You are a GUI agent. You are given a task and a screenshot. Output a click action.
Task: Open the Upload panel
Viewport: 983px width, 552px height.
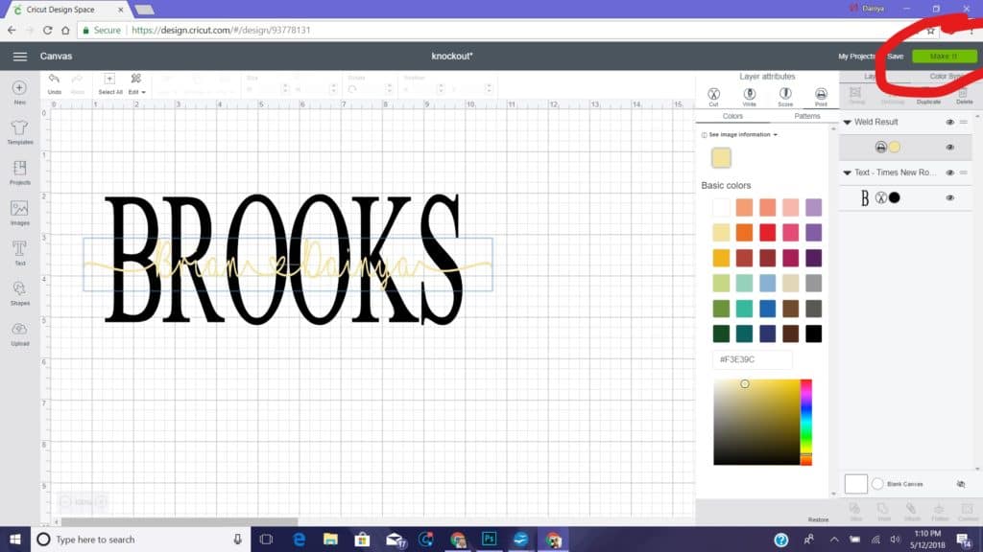click(x=19, y=333)
